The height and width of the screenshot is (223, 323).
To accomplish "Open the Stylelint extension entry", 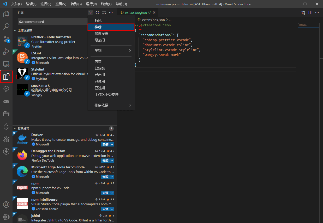I will (x=50, y=74).
